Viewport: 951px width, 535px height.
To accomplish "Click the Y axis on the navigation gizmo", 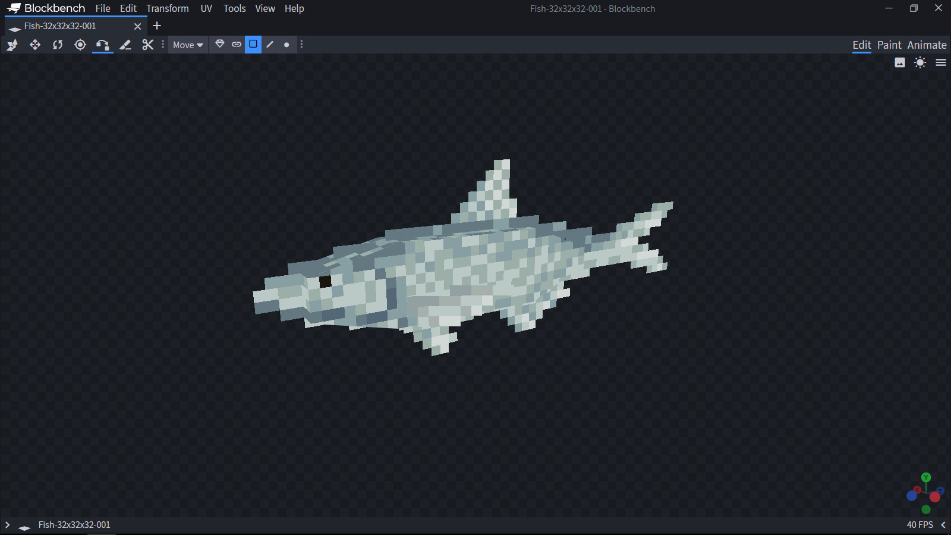I will (x=926, y=477).
